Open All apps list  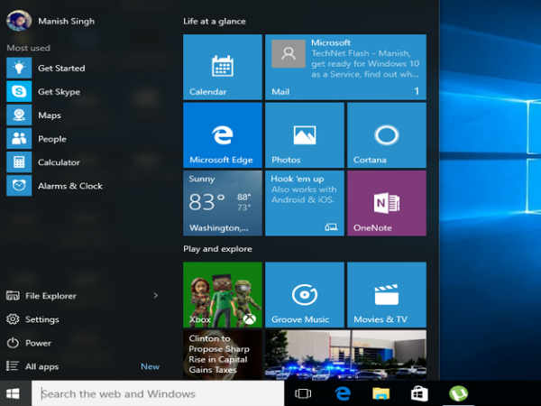click(43, 366)
